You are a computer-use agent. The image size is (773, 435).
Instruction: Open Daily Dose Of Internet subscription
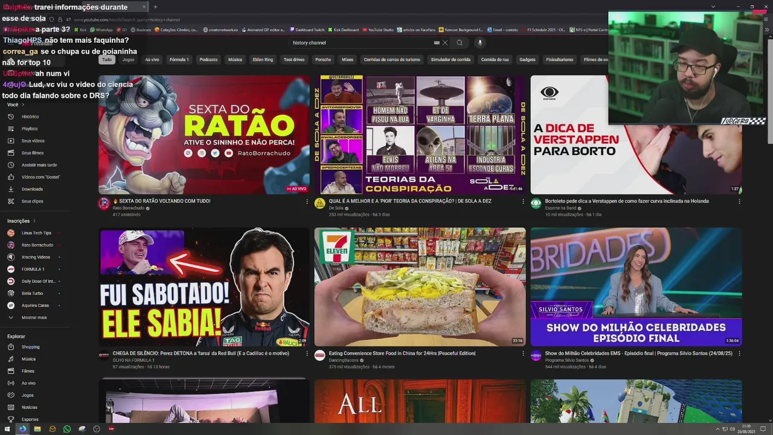[38, 282]
